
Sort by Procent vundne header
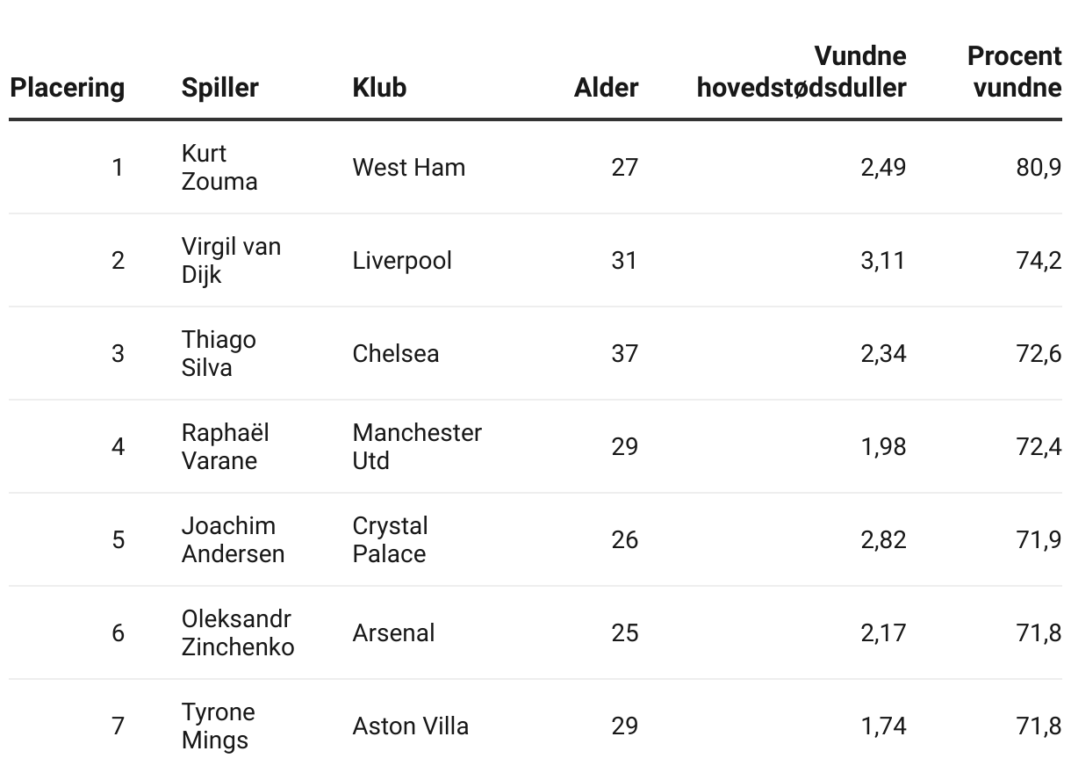[1014, 72]
